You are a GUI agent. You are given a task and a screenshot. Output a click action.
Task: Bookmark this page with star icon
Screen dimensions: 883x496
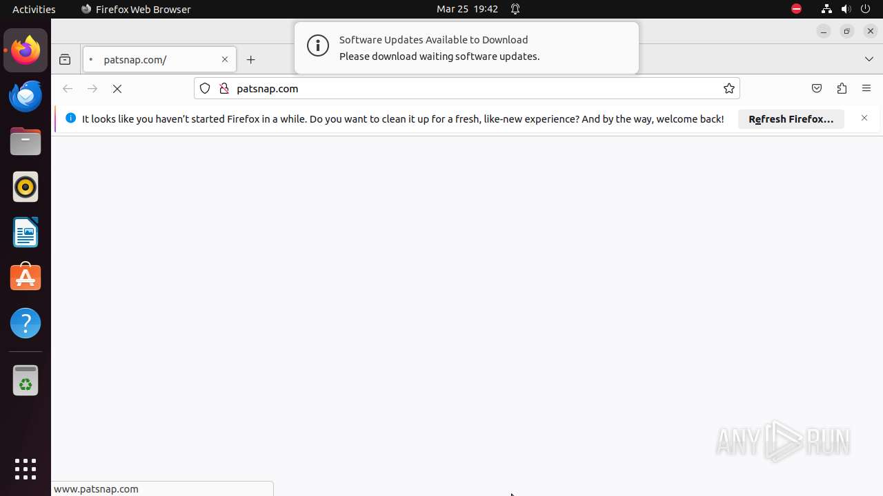[x=728, y=88]
